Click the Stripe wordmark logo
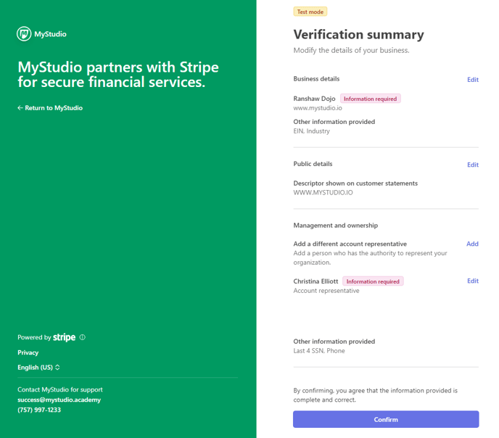The image size is (499, 438). pos(64,337)
